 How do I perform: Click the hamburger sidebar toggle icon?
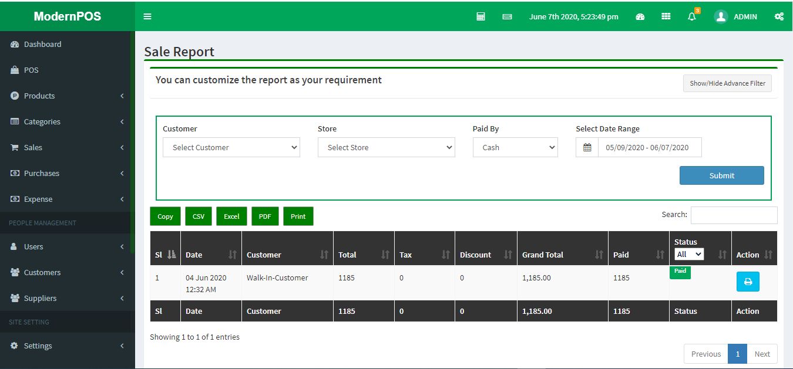click(x=147, y=16)
